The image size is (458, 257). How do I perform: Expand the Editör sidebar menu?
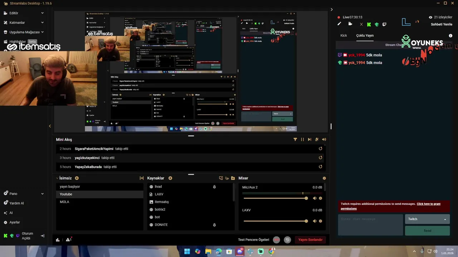pos(42,13)
